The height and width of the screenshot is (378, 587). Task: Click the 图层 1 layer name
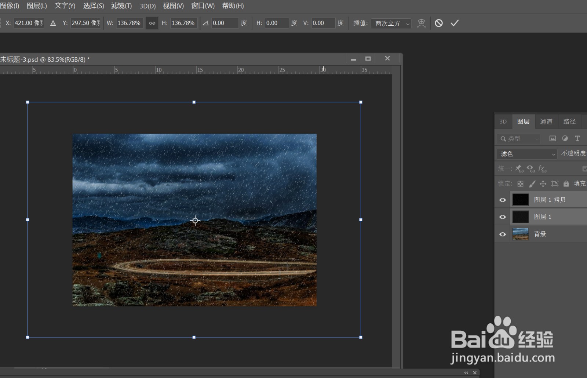tap(543, 217)
